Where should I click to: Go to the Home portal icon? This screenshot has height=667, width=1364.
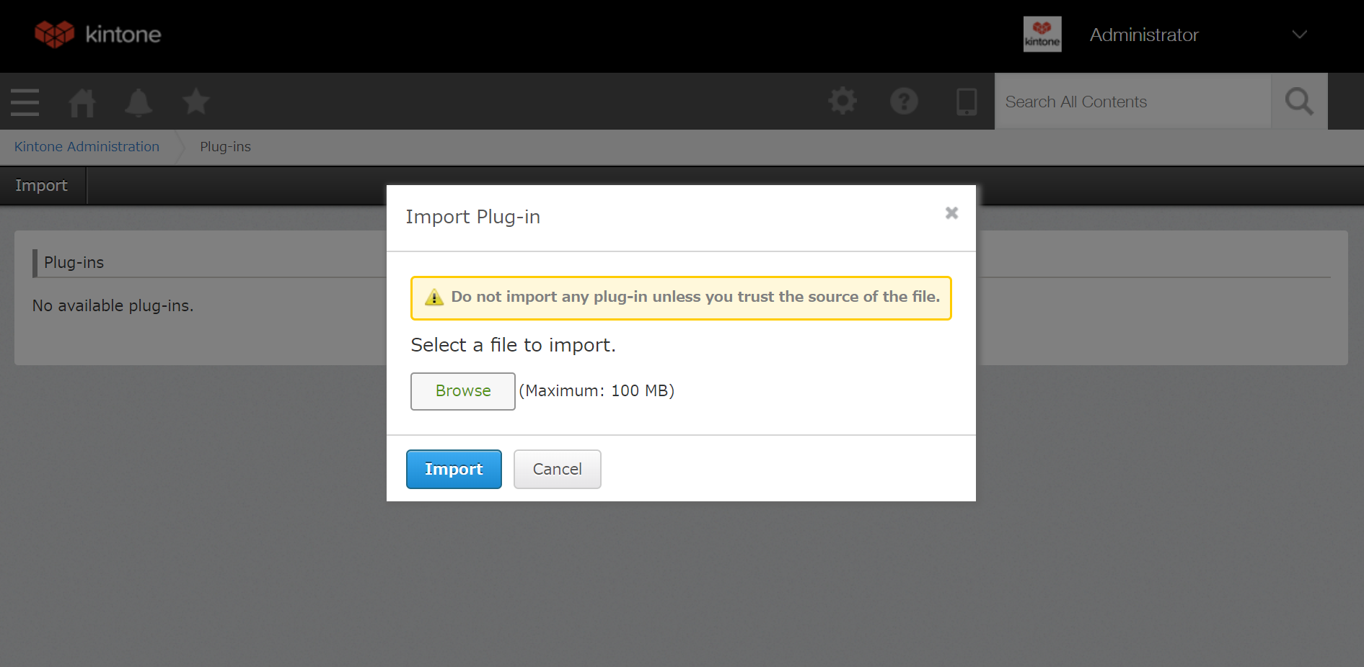[x=82, y=102]
